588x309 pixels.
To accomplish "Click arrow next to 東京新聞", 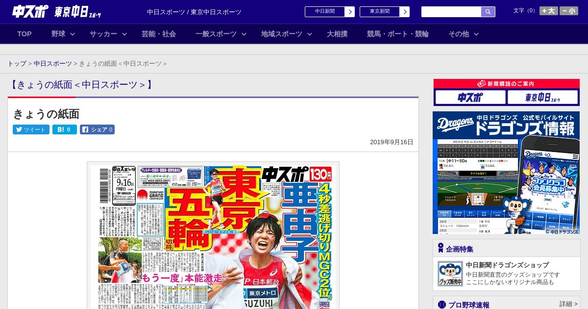I will (x=405, y=12).
